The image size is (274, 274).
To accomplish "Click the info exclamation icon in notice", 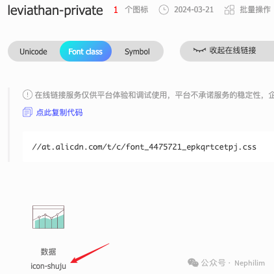I will click(x=27, y=95).
